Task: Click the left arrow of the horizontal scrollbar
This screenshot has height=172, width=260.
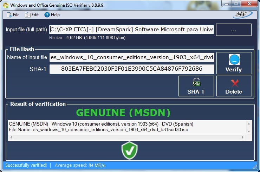Action: [11, 137]
